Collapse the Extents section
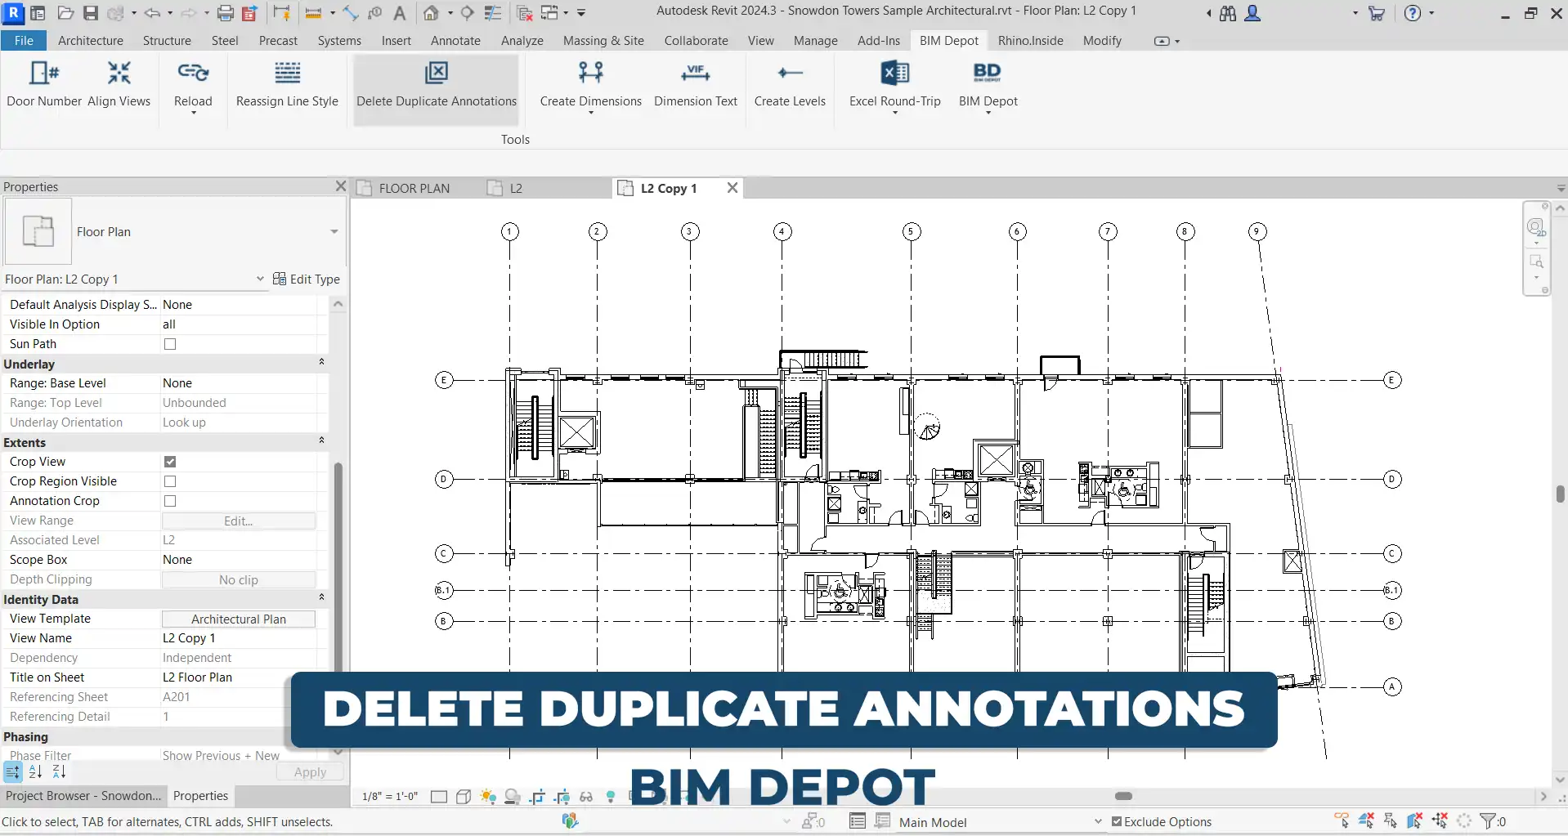This screenshot has width=1568, height=836. click(321, 440)
